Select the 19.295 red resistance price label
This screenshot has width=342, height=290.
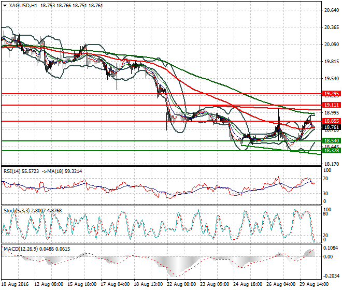click(332, 94)
